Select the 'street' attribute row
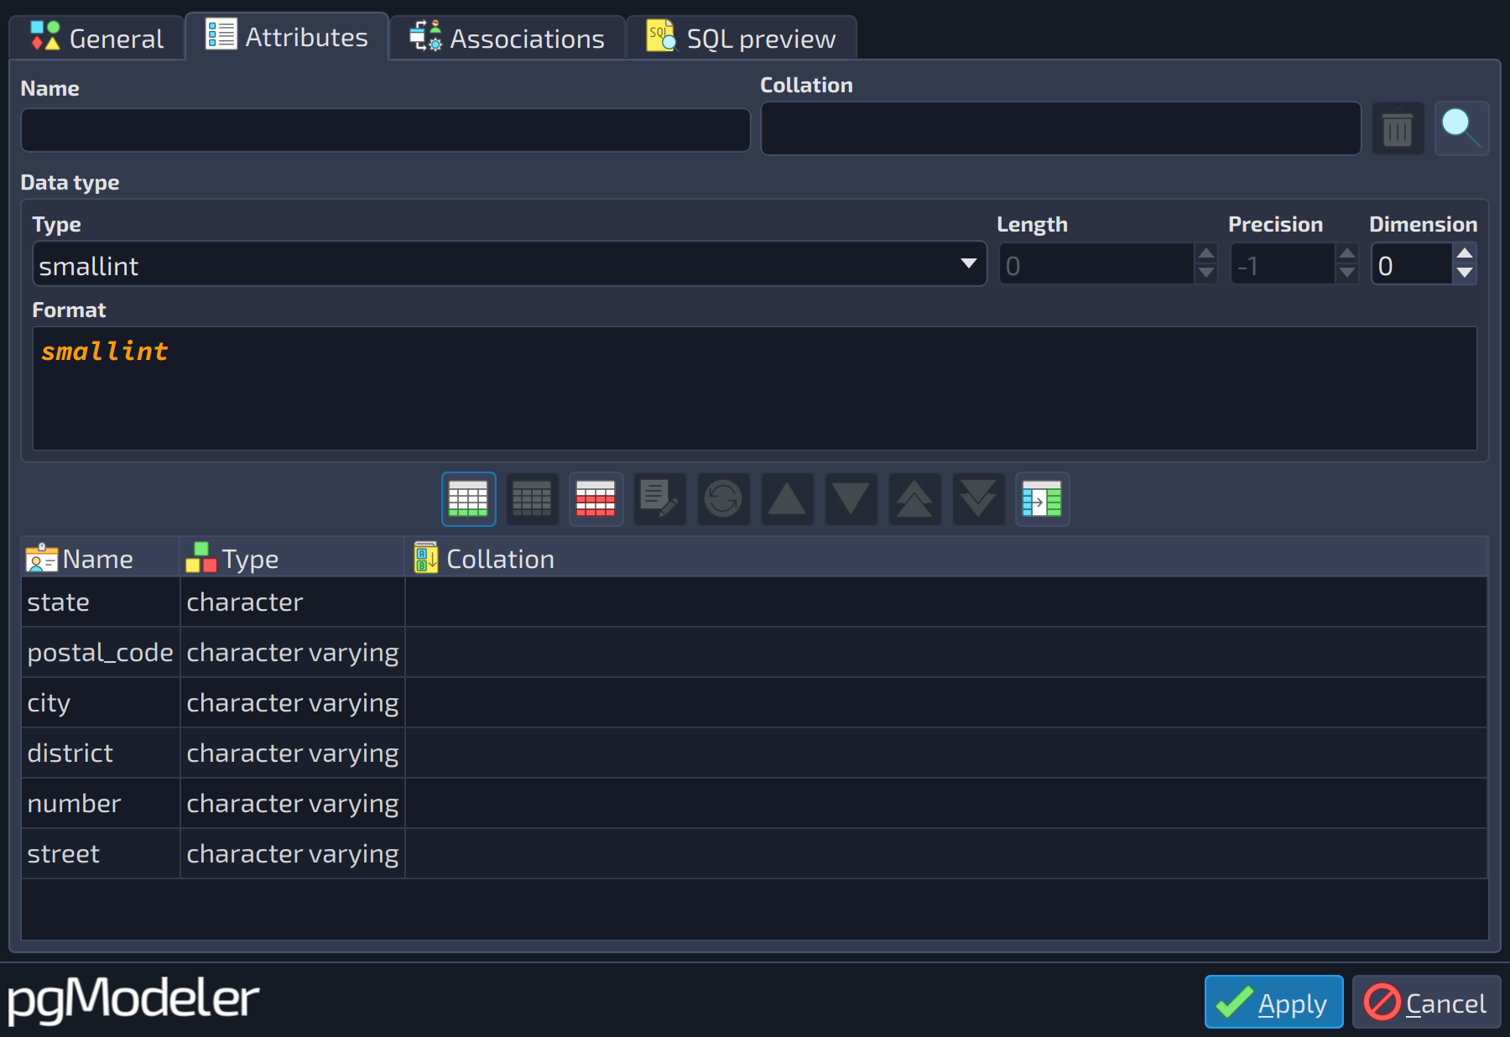This screenshot has height=1037, width=1510. (754, 854)
